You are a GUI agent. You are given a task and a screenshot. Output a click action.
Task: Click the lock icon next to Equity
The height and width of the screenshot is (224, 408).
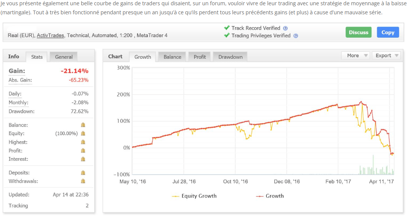(x=83, y=133)
